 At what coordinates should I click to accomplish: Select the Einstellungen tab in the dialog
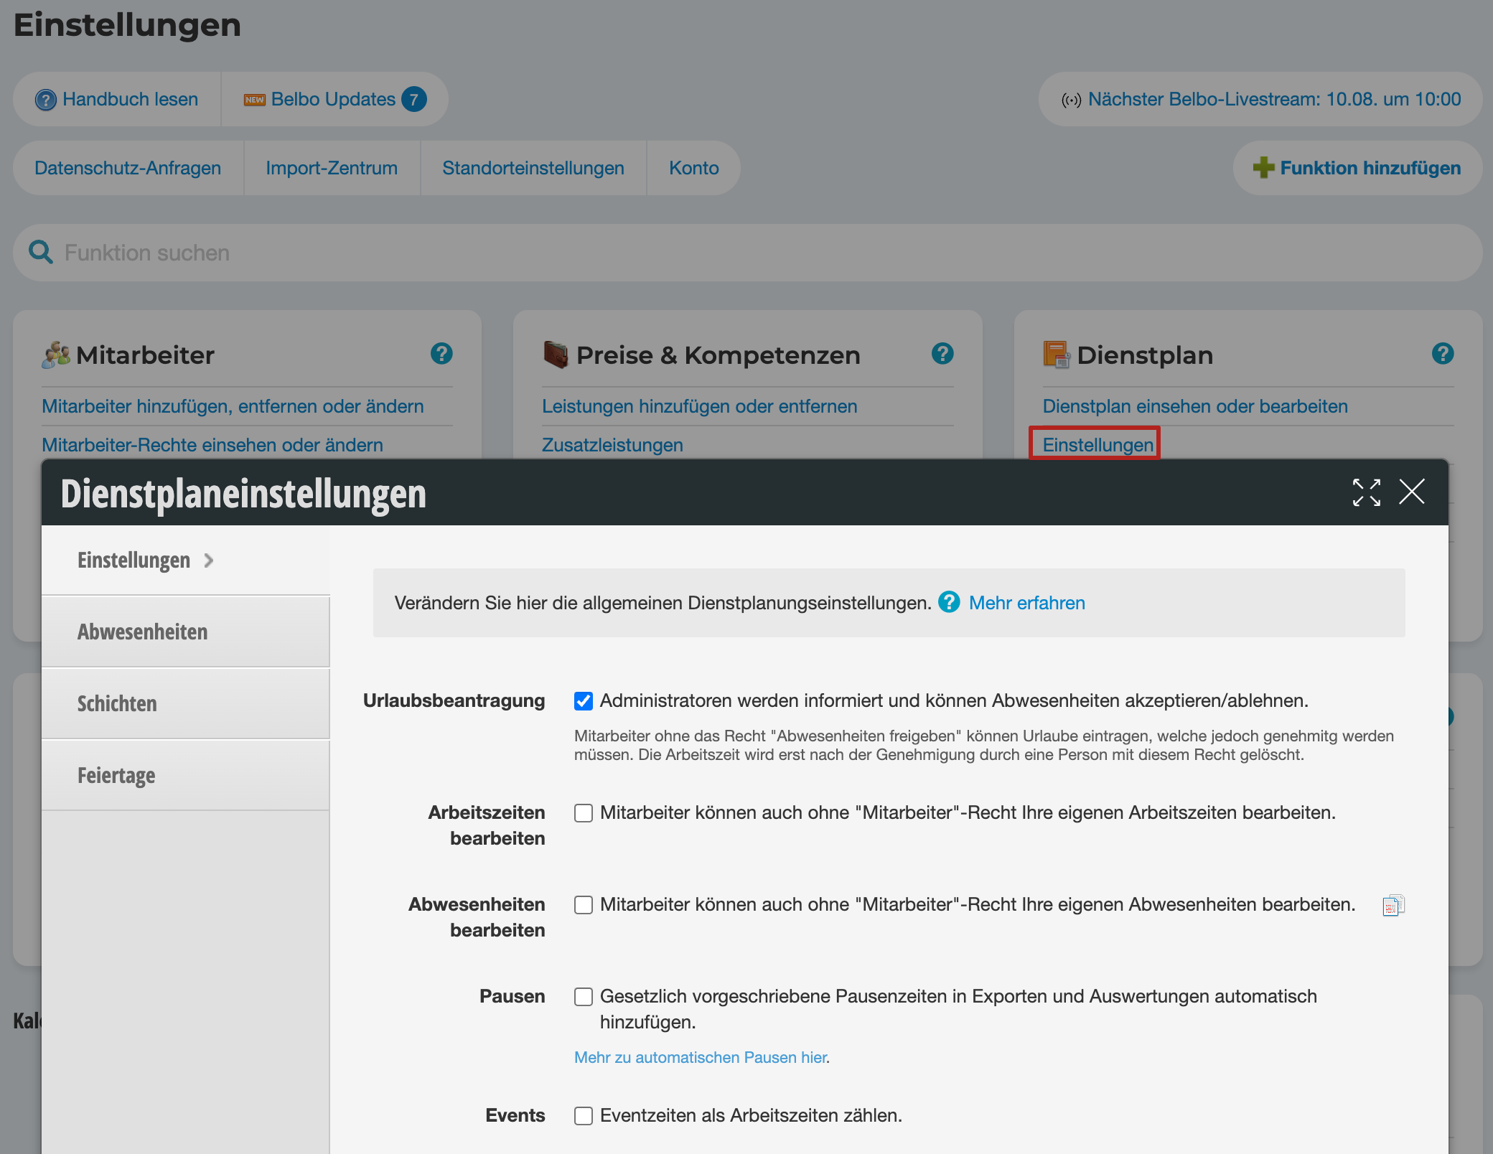(x=186, y=560)
